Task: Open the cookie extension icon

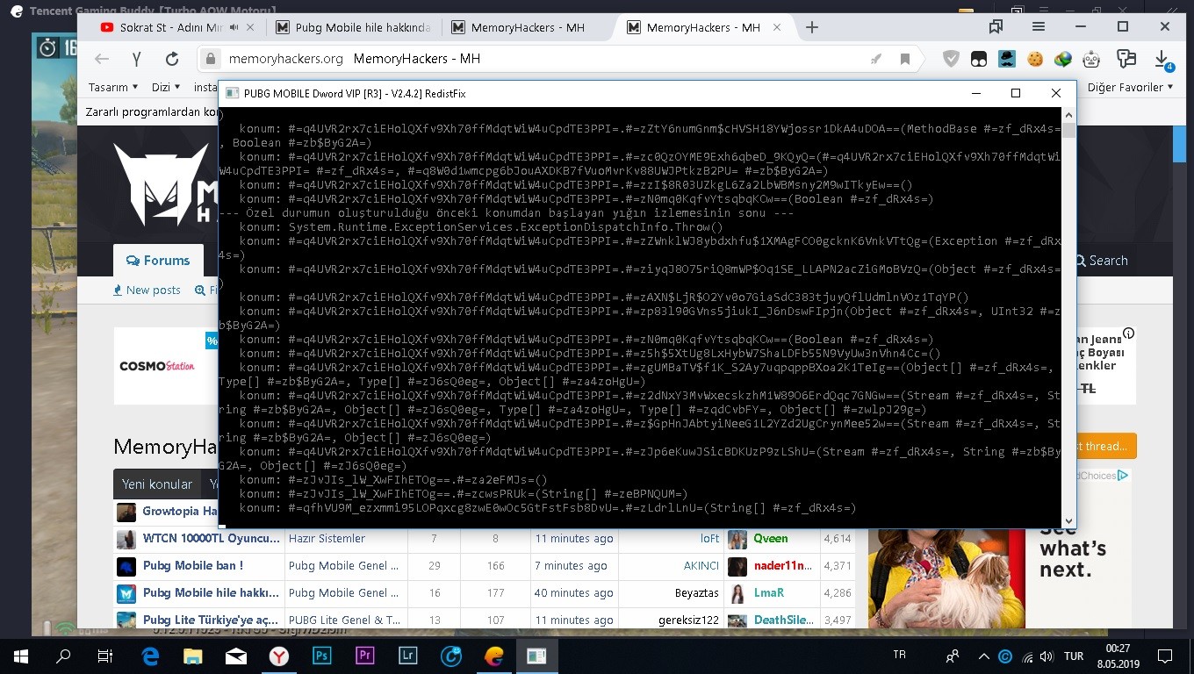Action: (x=1035, y=59)
